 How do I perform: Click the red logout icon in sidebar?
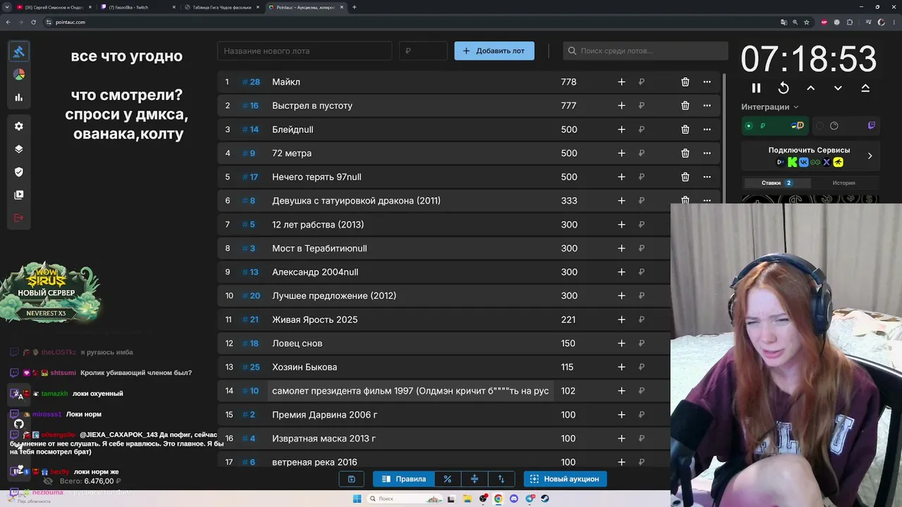pyautogui.click(x=19, y=218)
